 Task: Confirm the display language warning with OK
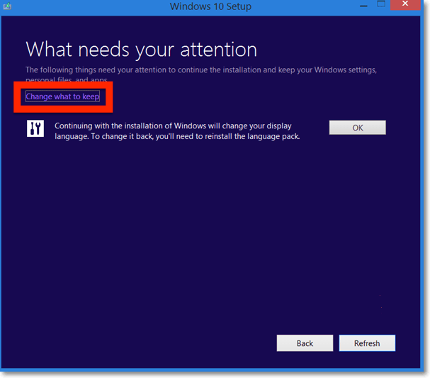pos(357,128)
